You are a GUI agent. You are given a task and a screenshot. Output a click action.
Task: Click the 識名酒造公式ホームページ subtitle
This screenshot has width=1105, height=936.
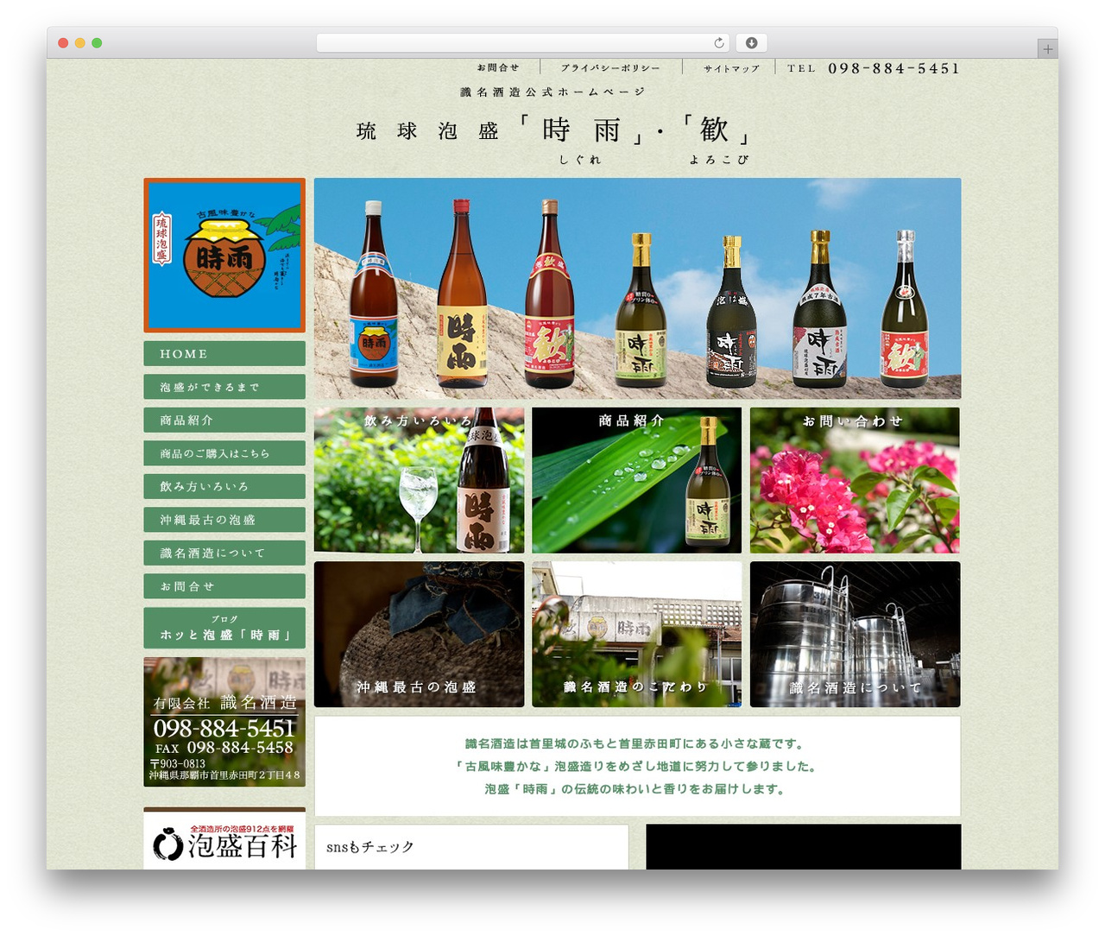pyautogui.click(x=552, y=92)
